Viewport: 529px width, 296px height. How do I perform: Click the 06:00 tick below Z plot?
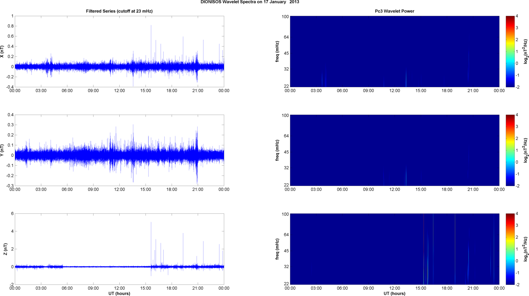(x=67, y=288)
